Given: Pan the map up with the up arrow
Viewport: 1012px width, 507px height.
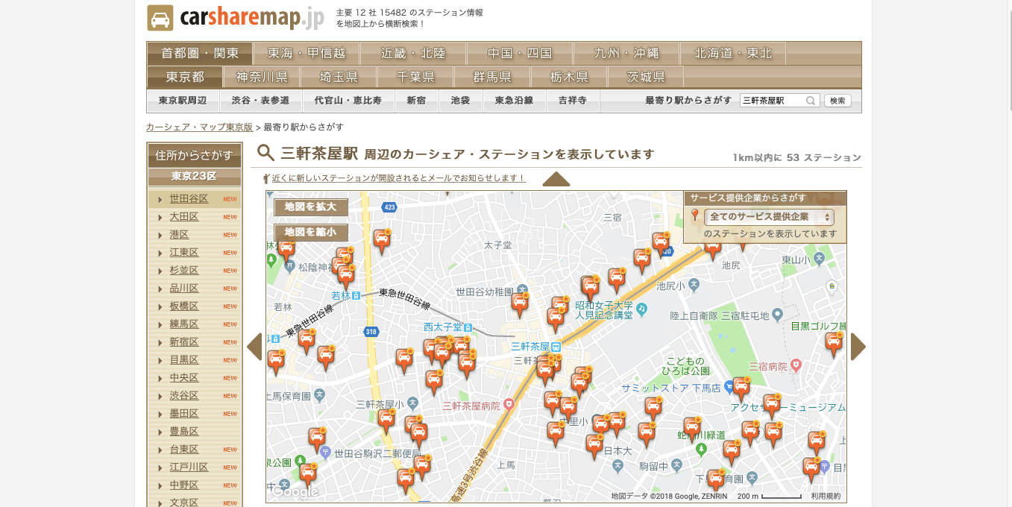Looking at the screenshot, I should point(556,179).
